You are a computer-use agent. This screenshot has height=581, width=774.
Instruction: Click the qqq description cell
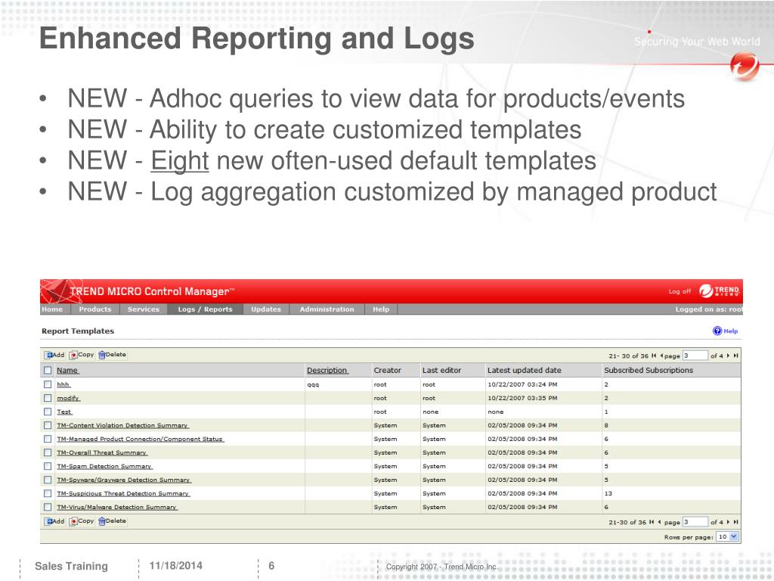(x=313, y=385)
